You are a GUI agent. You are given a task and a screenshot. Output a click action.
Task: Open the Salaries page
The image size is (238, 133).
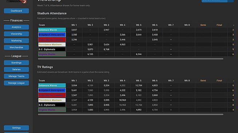[16, 69]
